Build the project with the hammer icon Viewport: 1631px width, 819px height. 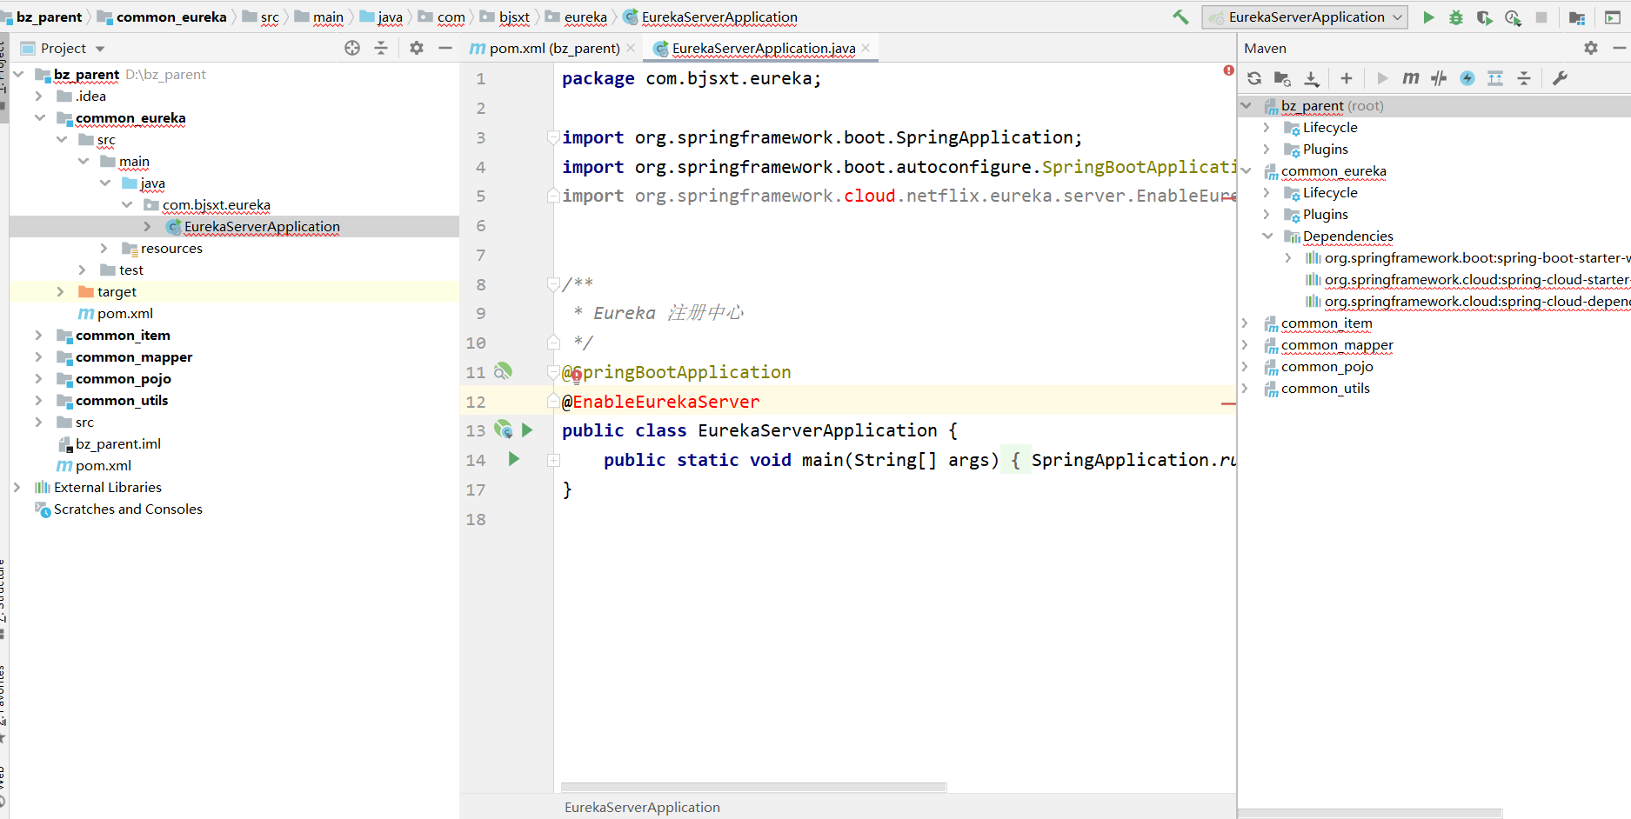tap(1180, 17)
